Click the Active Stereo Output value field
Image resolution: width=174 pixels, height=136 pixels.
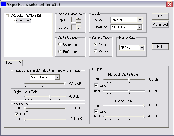(x=74, y=27)
